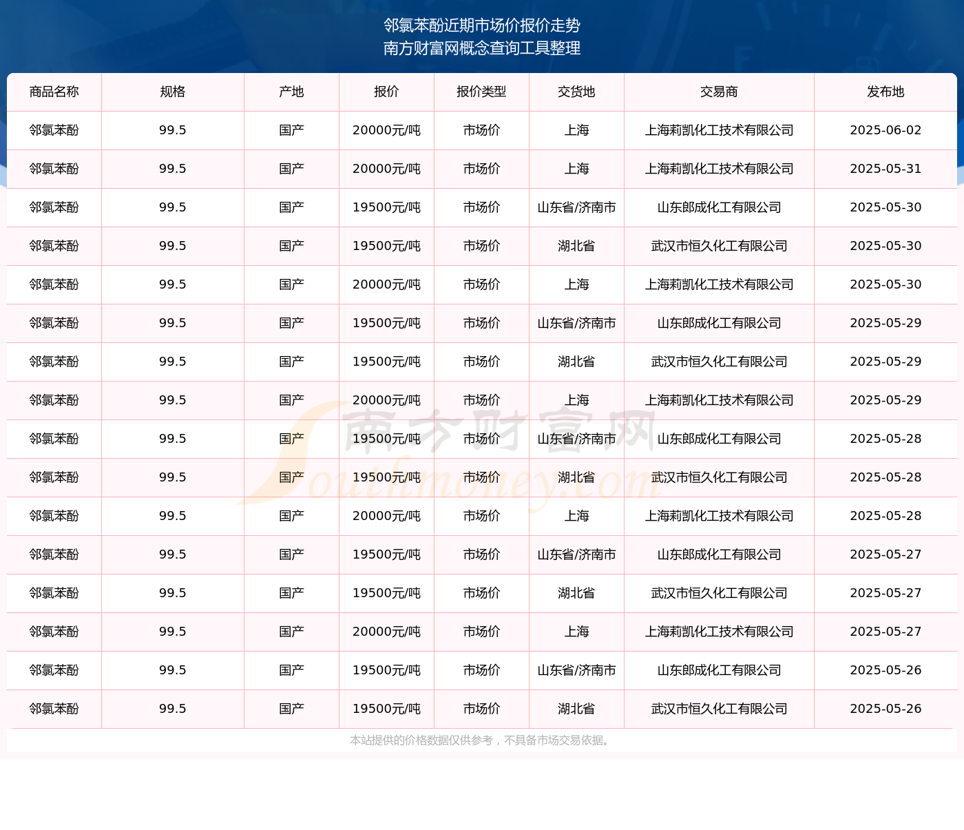This screenshot has width=964, height=830.
Task: Click the 报价类型 column header
Action: (482, 92)
